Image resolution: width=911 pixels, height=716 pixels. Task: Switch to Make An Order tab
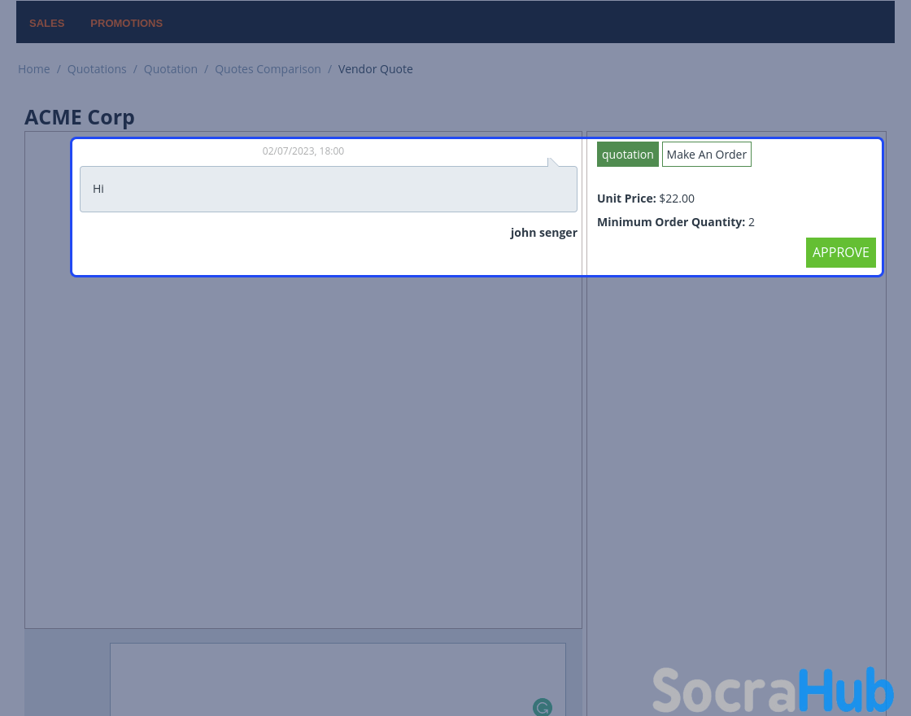coord(707,155)
